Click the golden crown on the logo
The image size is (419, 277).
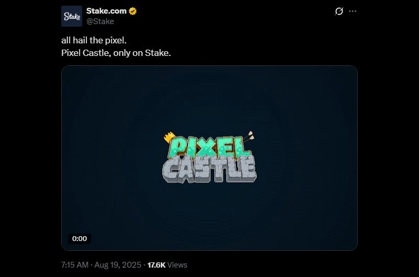click(169, 137)
